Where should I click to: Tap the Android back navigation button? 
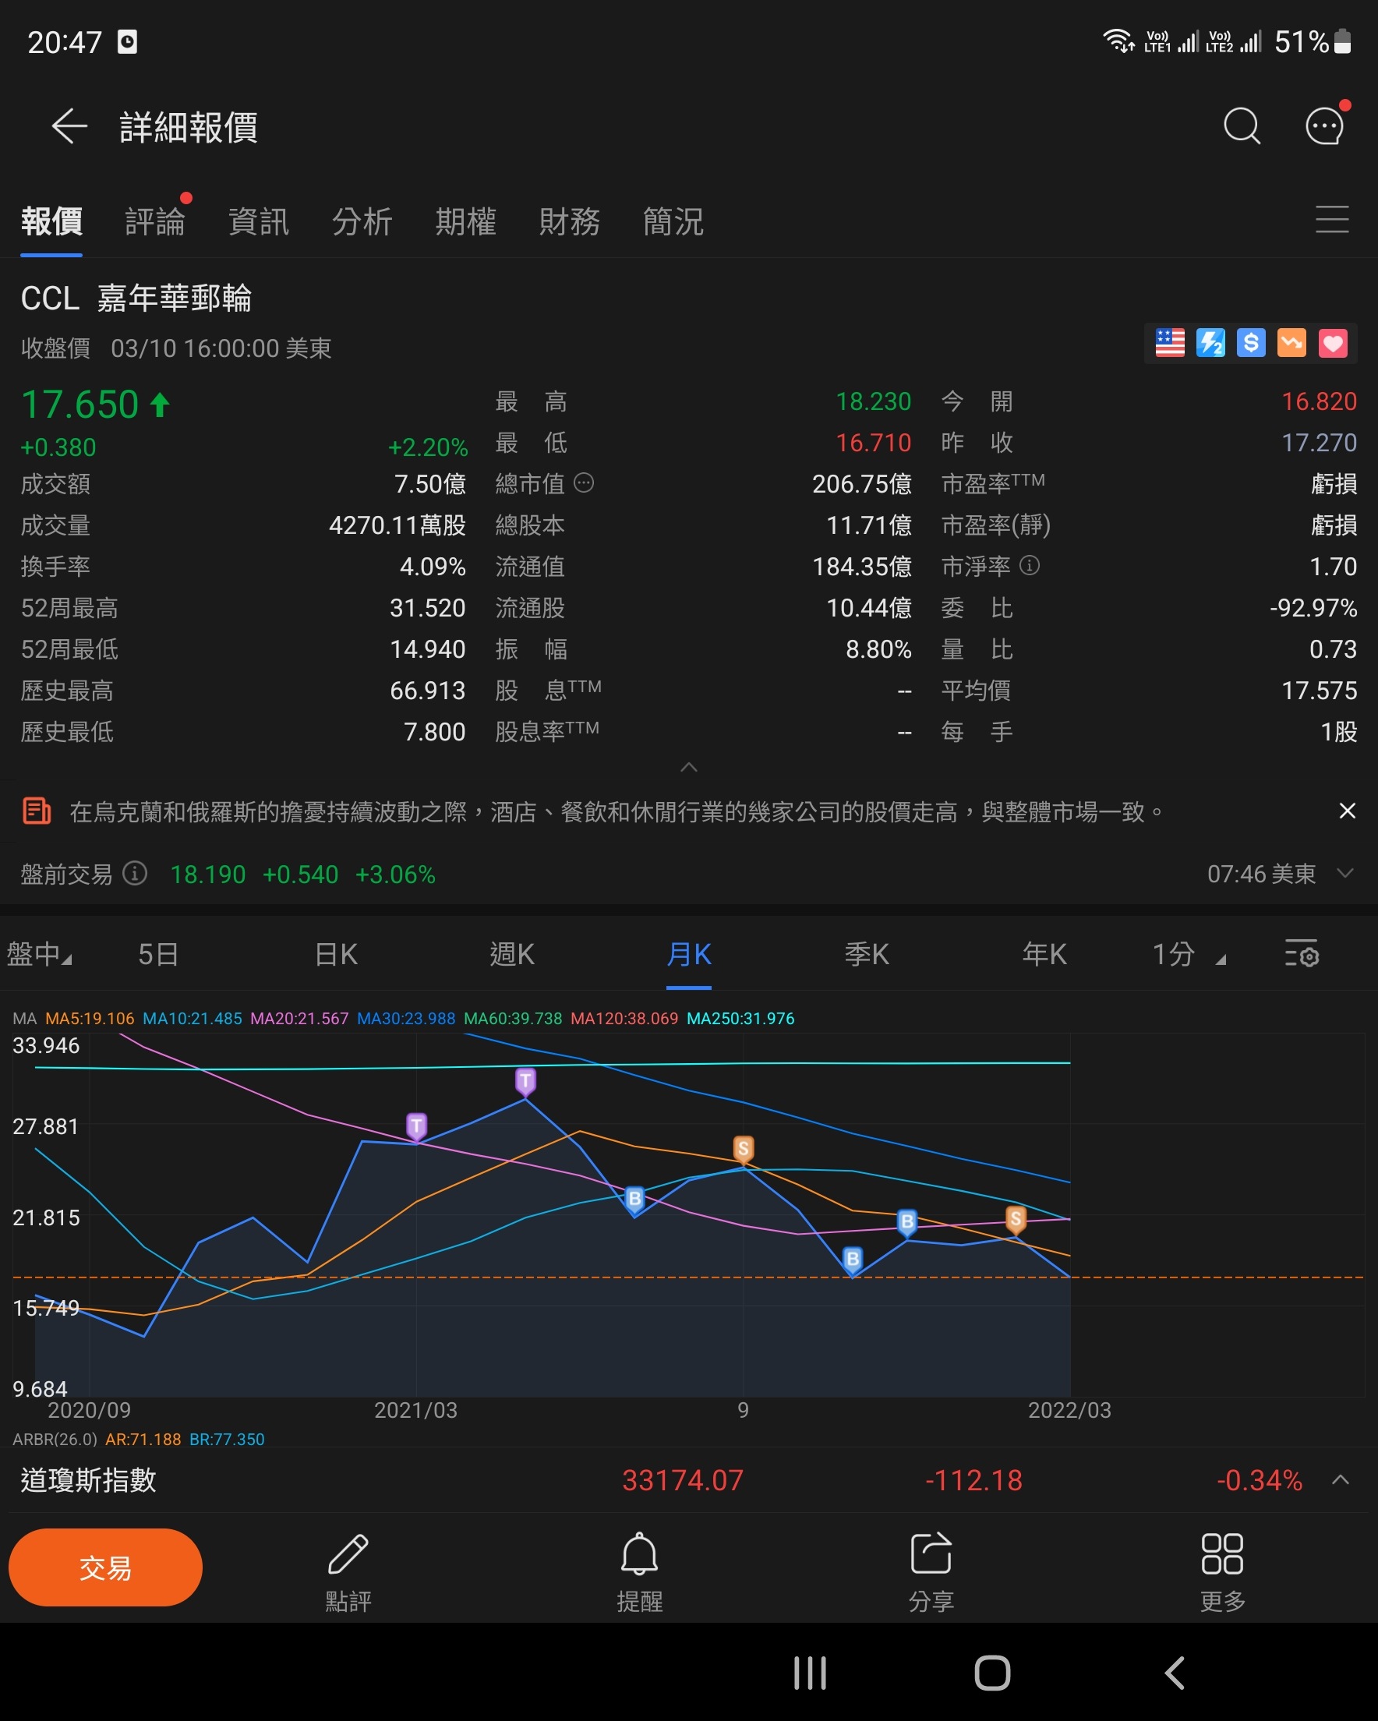pos(1175,1673)
